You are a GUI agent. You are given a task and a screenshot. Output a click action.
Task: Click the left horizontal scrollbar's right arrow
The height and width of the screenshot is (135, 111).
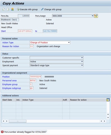coord(7,121)
